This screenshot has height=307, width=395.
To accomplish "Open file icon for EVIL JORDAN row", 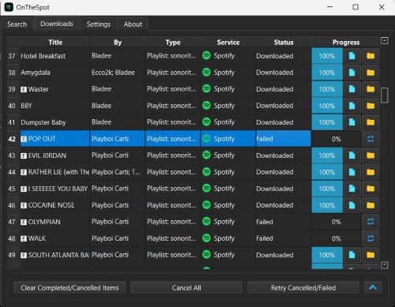I will coord(352,155).
